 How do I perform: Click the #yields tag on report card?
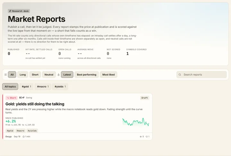[32, 131]
